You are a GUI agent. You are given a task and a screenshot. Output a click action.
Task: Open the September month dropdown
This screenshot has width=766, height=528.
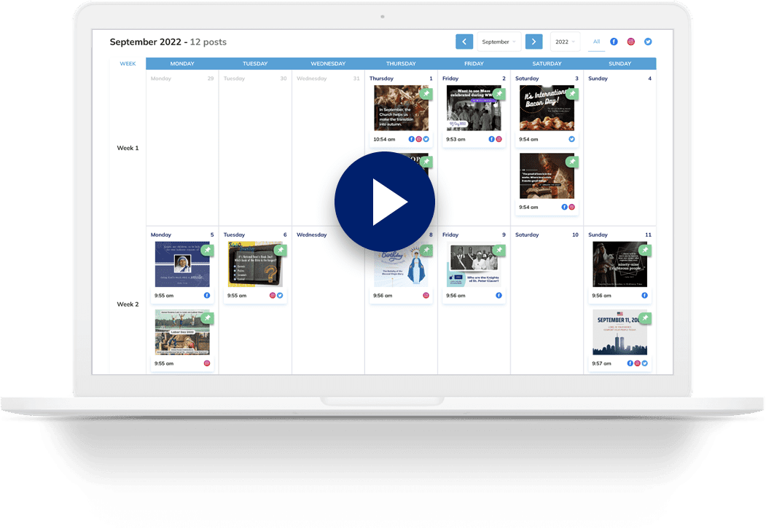coord(498,42)
